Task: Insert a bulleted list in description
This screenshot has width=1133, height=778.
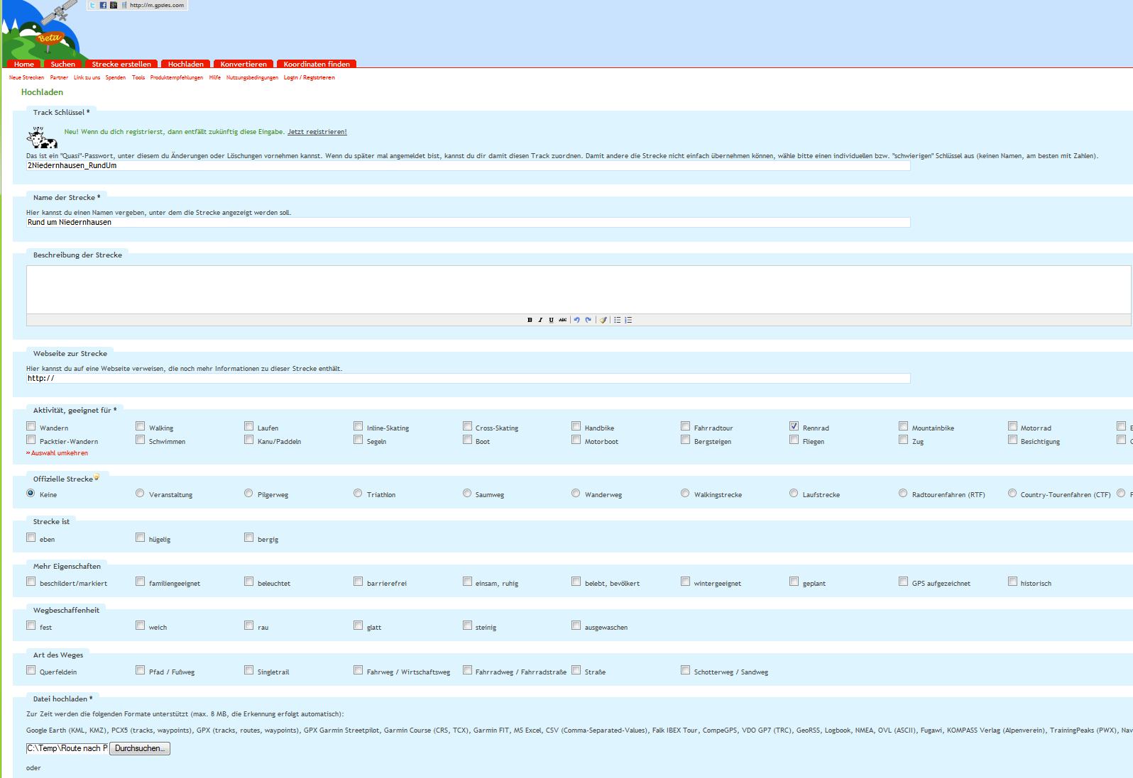Action: [618, 320]
